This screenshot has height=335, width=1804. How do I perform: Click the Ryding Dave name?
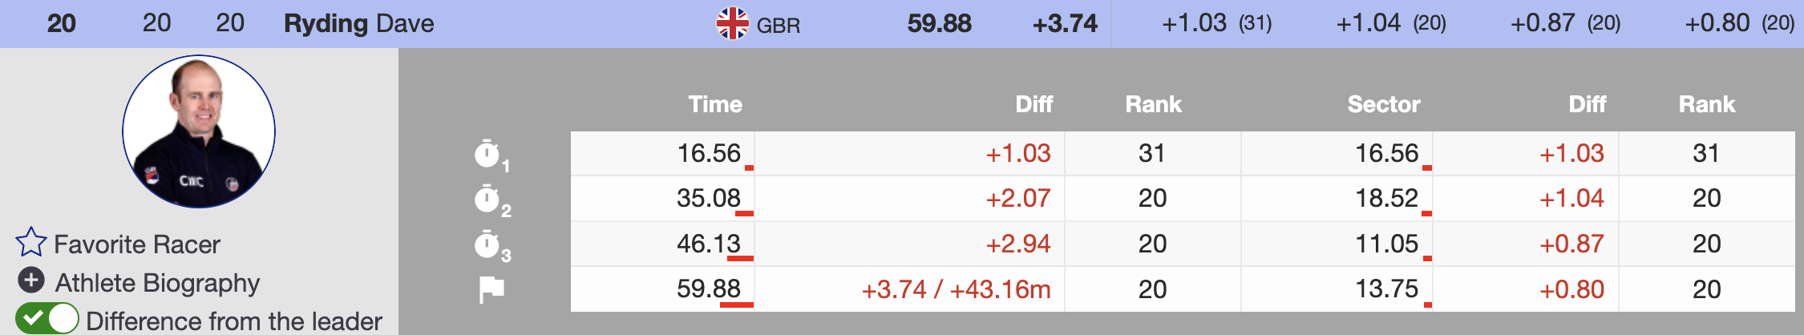tap(358, 23)
